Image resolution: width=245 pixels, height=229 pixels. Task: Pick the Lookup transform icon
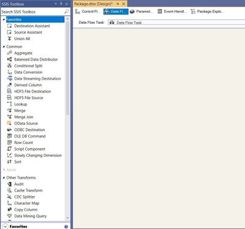(x=9, y=104)
